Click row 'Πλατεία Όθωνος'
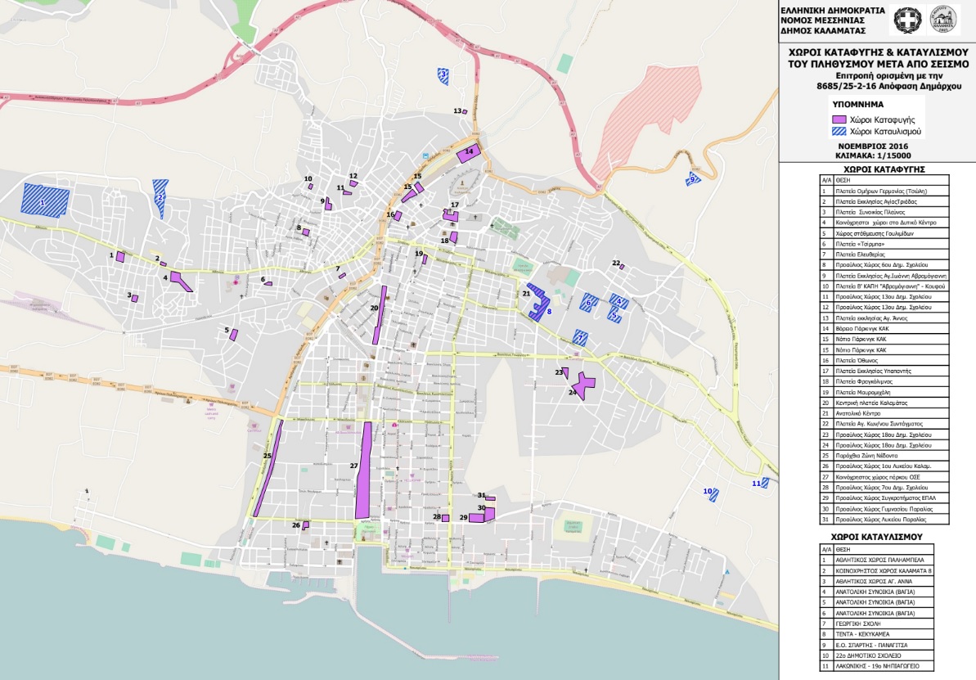This screenshot has height=680, width=976. pyautogui.click(x=884, y=361)
